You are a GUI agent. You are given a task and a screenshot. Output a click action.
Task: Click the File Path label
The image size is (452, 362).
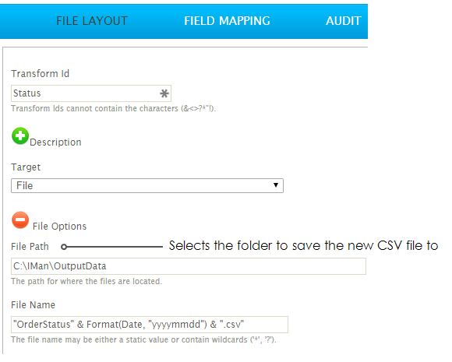tap(30, 247)
